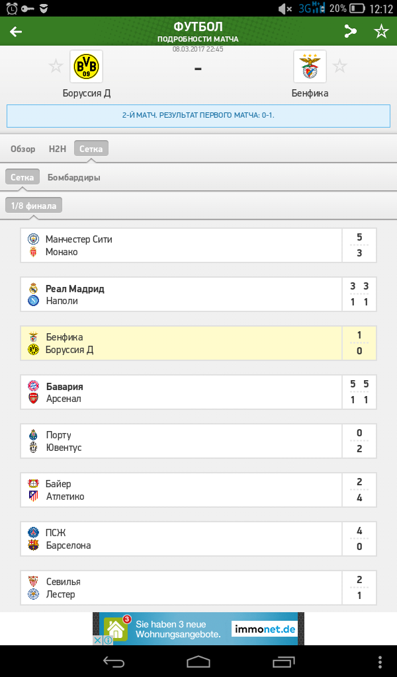Image resolution: width=397 pixels, height=677 pixels.
Task: Switch to the H2H tab
Action: (x=58, y=149)
